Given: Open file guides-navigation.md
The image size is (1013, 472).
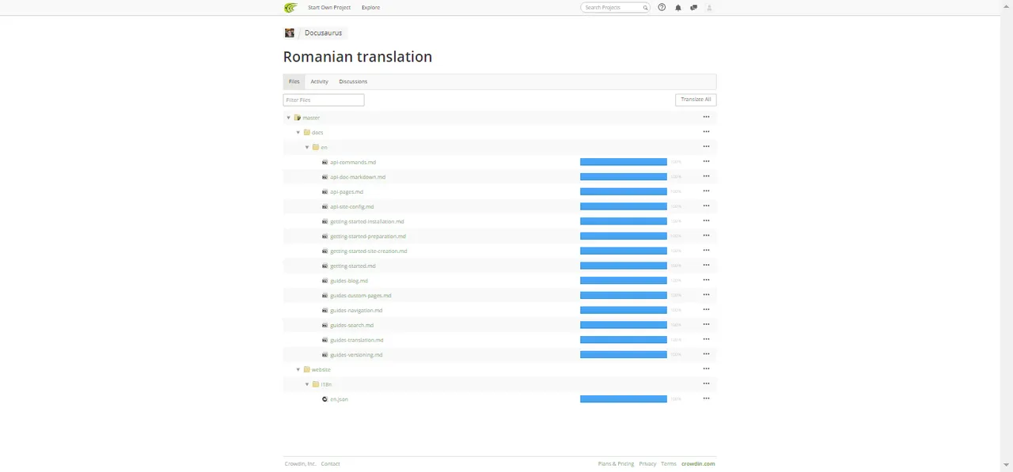Looking at the screenshot, I should (x=356, y=311).
